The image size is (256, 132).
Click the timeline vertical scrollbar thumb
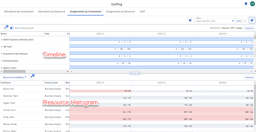[255, 37]
